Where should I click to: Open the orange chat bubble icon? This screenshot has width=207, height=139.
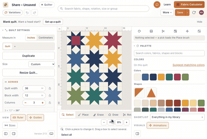[x=157, y=5]
